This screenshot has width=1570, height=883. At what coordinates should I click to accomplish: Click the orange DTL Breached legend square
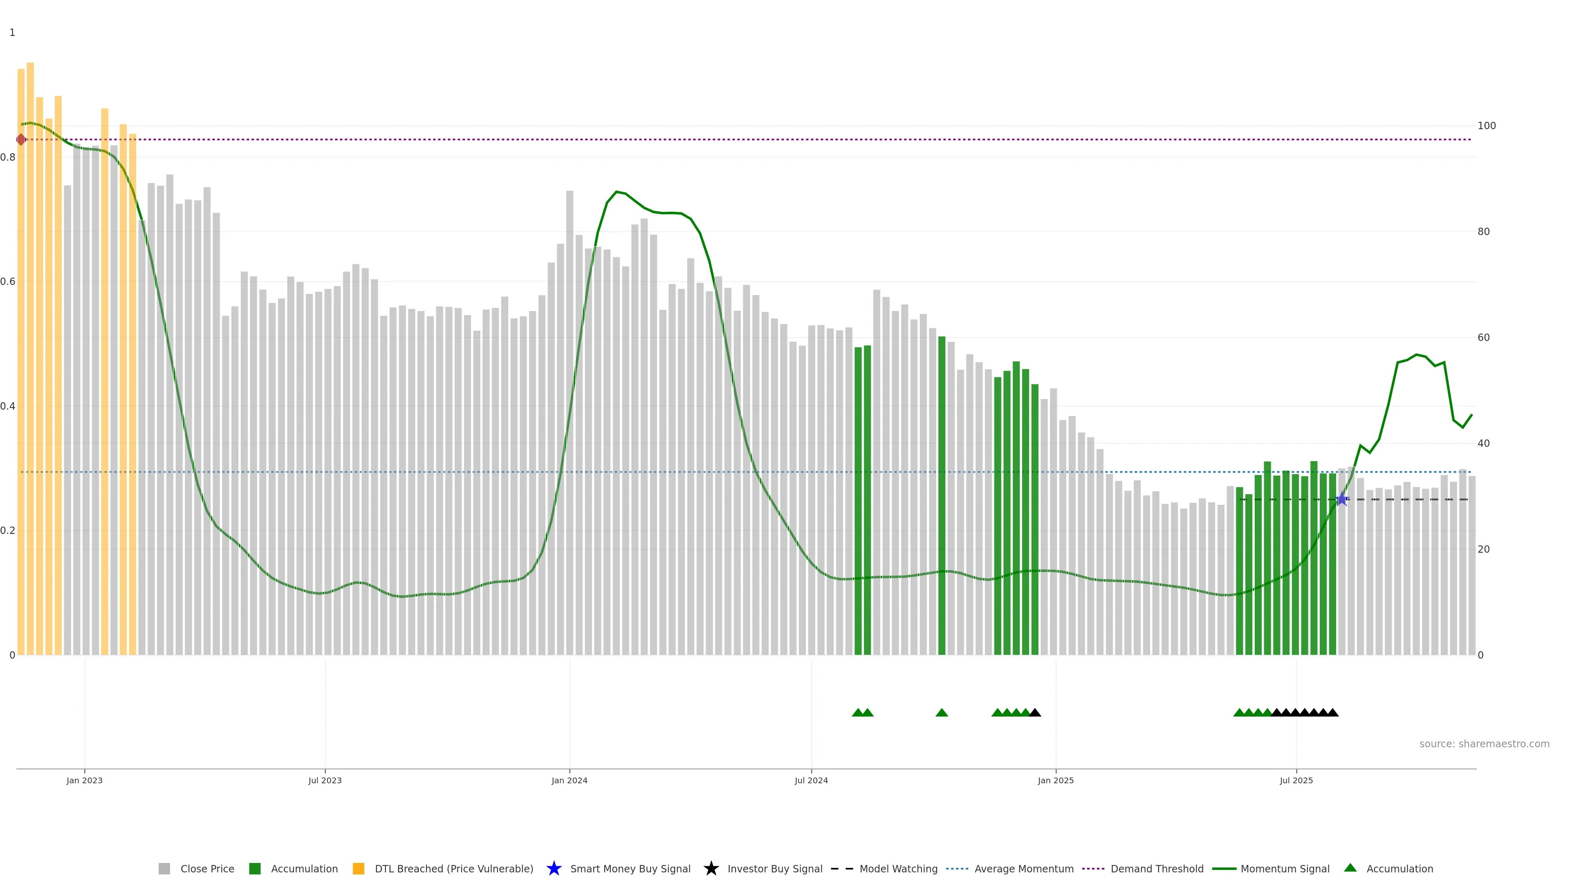coord(359,868)
